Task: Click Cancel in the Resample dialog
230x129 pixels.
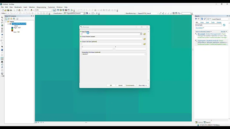Action: click(120, 85)
